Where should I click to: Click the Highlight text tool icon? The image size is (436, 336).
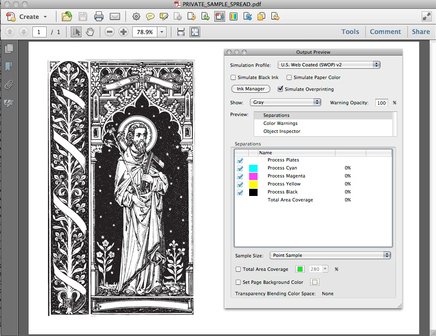click(164, 17)
